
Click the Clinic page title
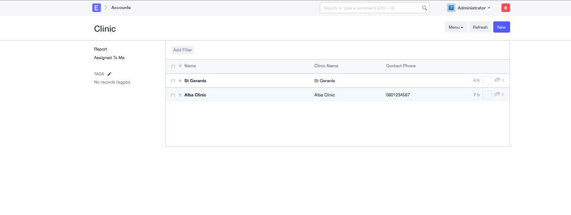(105, 29)
